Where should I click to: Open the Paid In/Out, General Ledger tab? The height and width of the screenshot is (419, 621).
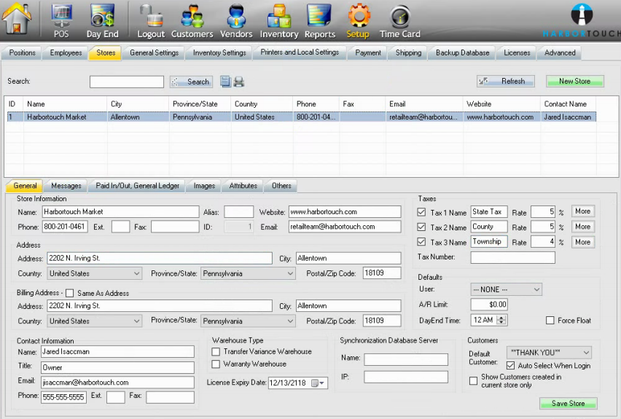(x=138, y=186)
